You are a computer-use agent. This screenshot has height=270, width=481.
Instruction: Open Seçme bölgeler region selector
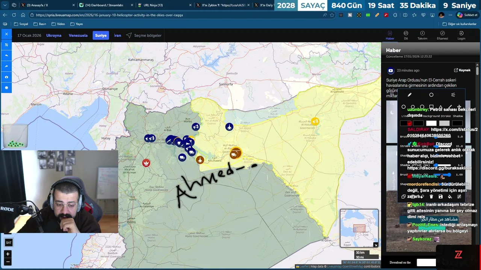tap(144, 36)
